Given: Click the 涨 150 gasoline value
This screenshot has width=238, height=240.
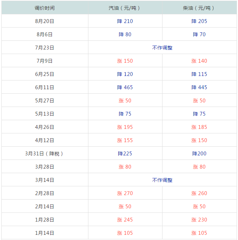Looking at the screenshot, I should point(125,61).
